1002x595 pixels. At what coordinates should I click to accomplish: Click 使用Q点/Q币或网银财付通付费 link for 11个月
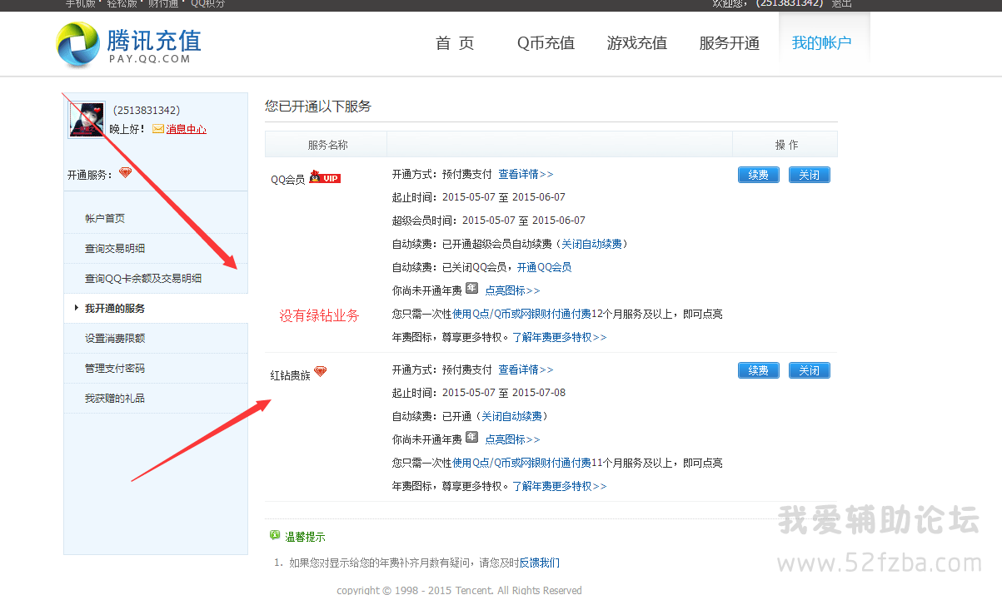coord(521,463)
